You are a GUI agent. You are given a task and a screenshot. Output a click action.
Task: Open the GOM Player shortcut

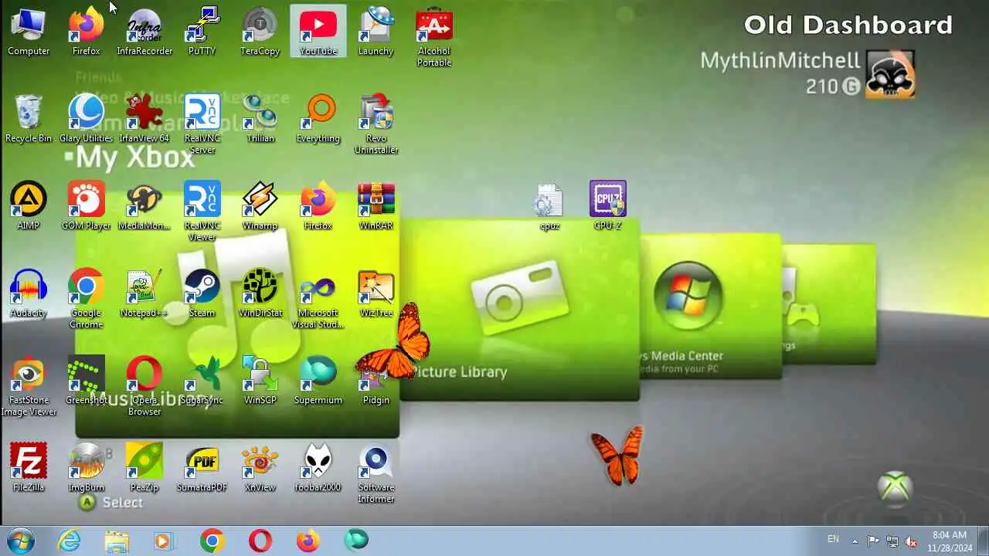87,206
